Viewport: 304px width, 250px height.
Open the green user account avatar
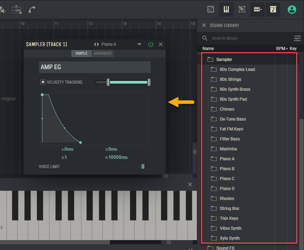pos(292,10)
